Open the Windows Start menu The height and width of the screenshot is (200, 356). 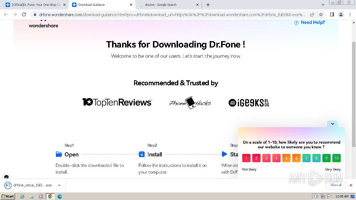[8, 196]
